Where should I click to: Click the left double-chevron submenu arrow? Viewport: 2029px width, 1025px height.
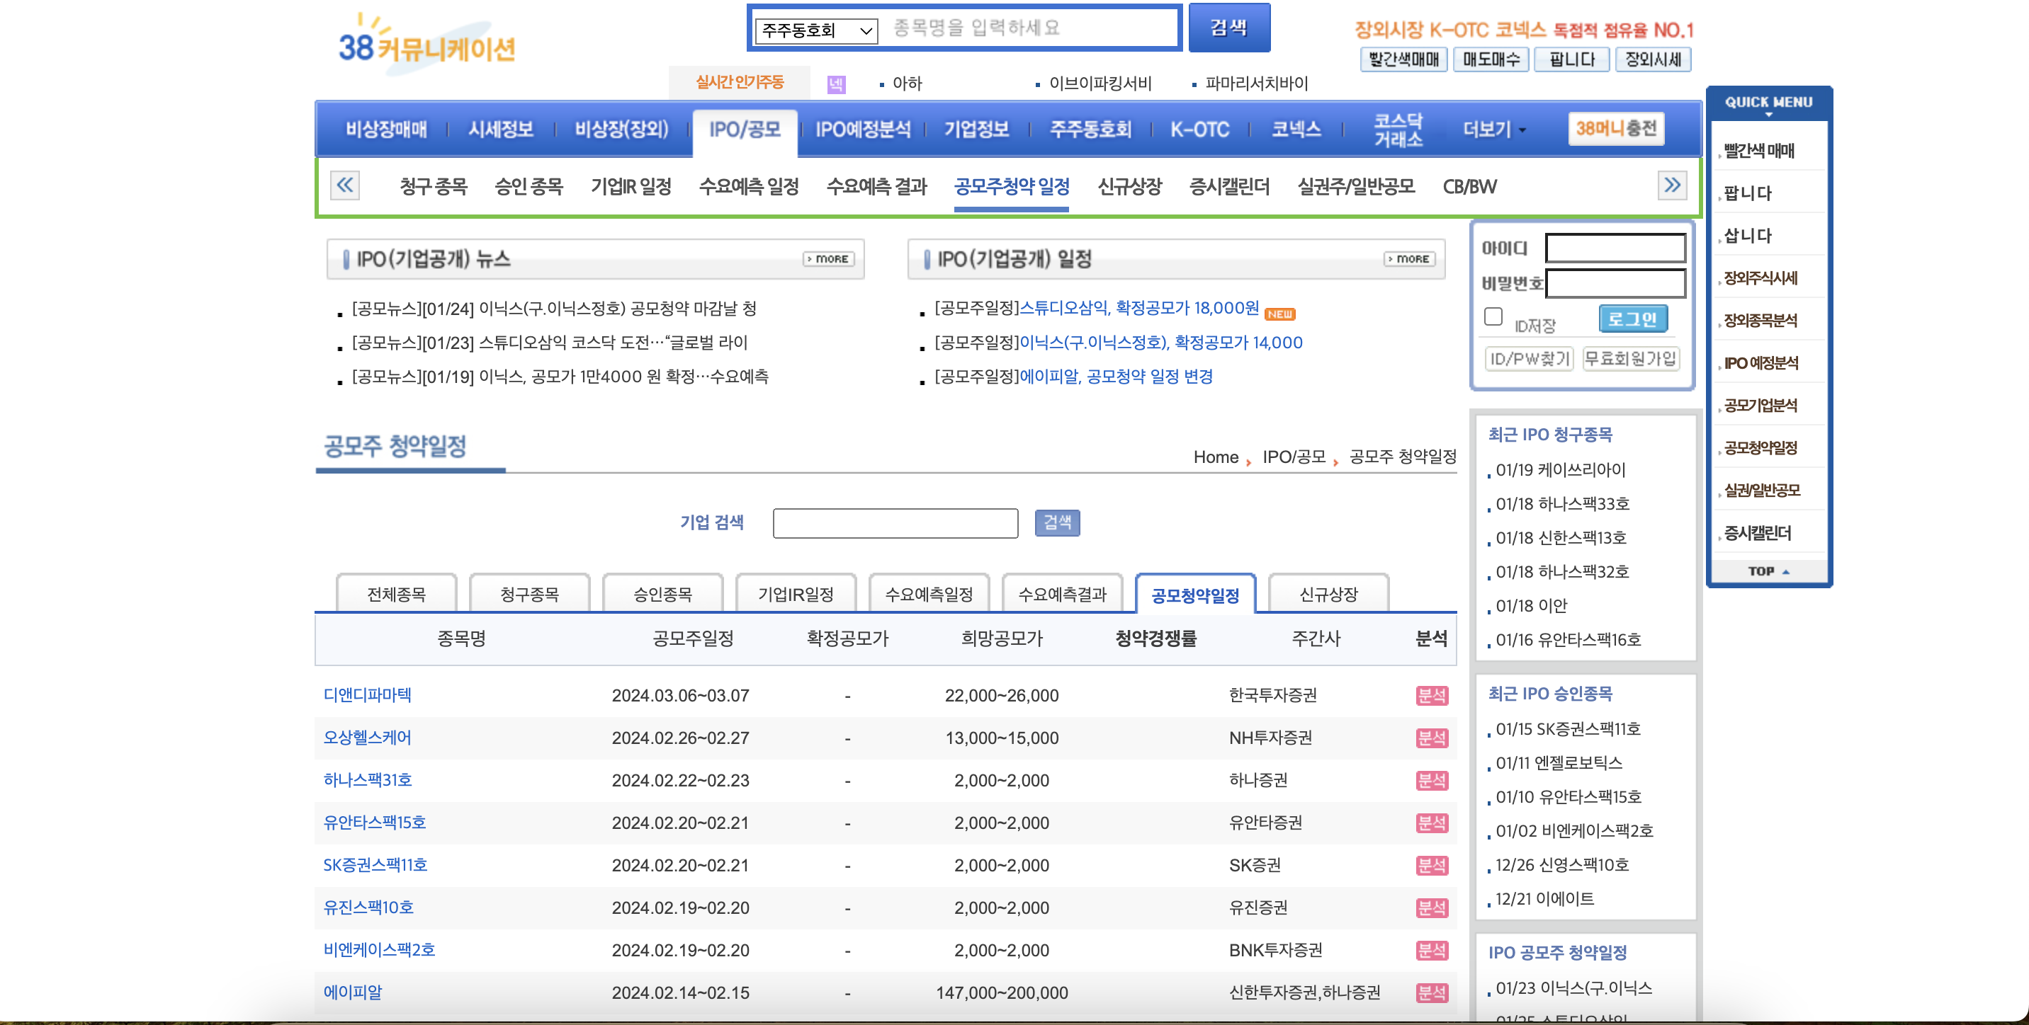point(345,185)
